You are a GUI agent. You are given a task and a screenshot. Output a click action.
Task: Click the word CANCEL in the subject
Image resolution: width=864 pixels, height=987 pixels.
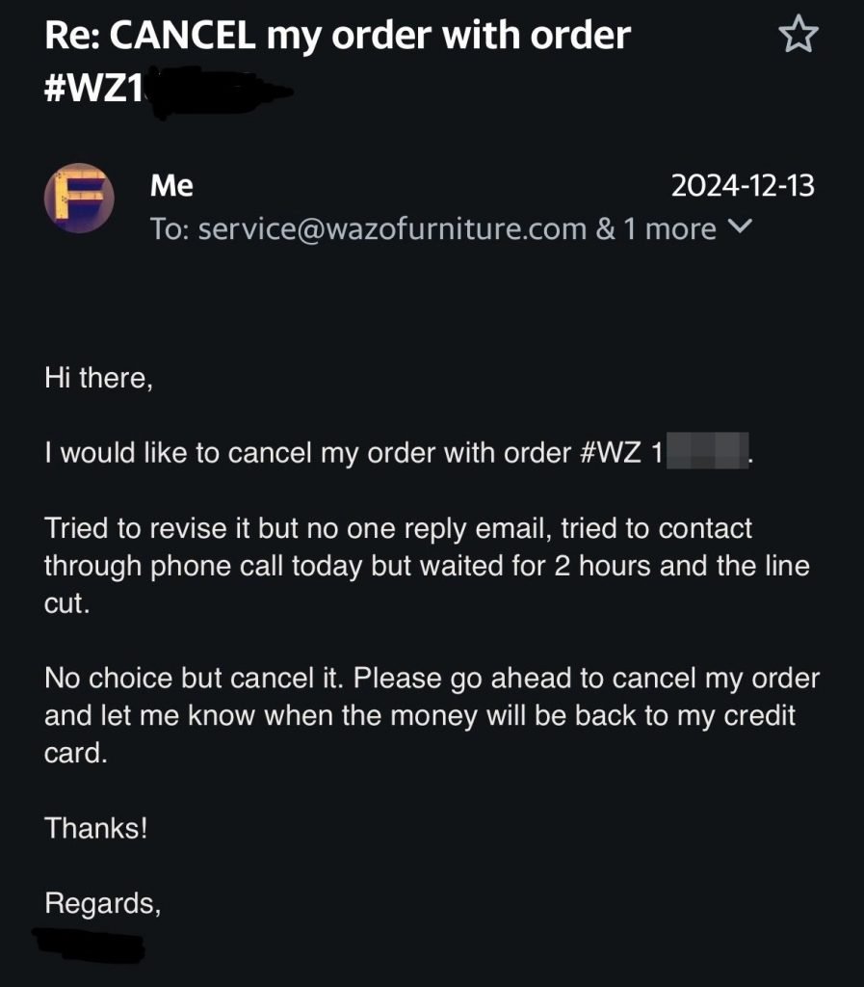point(185,36)
